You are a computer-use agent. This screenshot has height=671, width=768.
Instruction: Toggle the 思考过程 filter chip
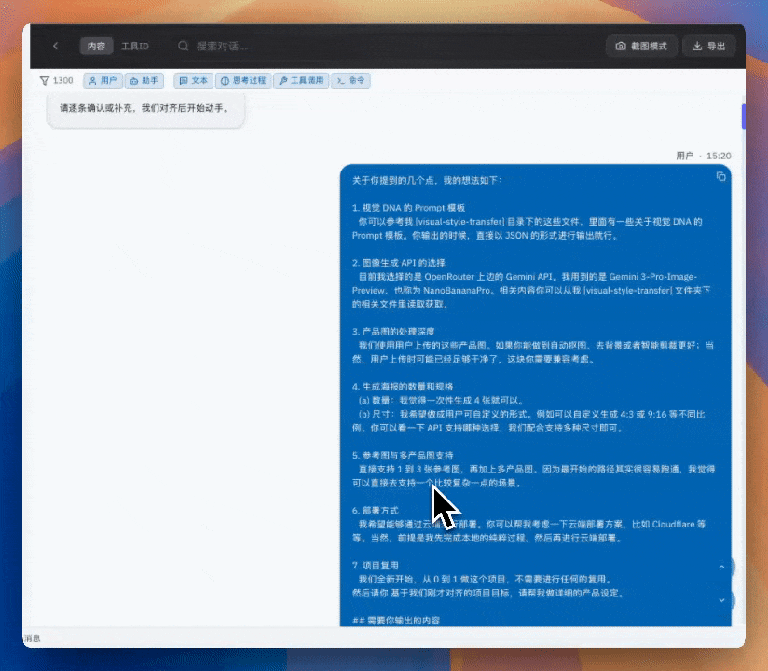tap(244, 81)
